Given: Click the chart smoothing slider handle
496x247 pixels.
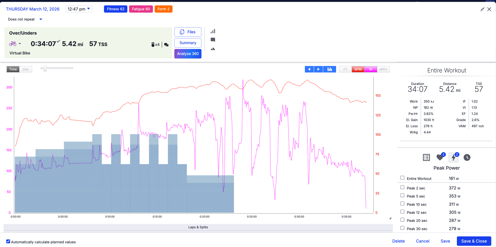Looking at the screenshot, I should tap(45, 68).
